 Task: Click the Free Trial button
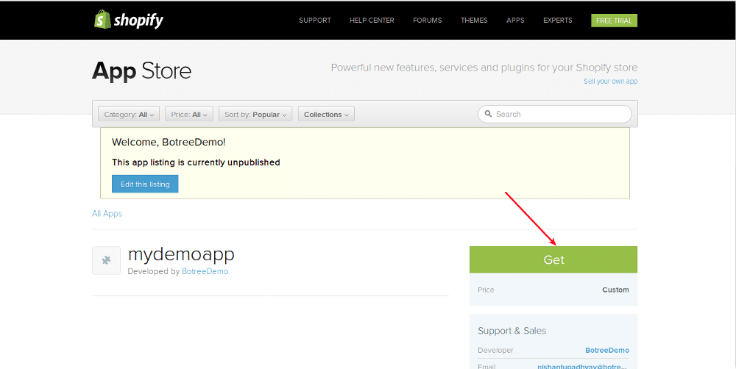(x=614, y=21)
